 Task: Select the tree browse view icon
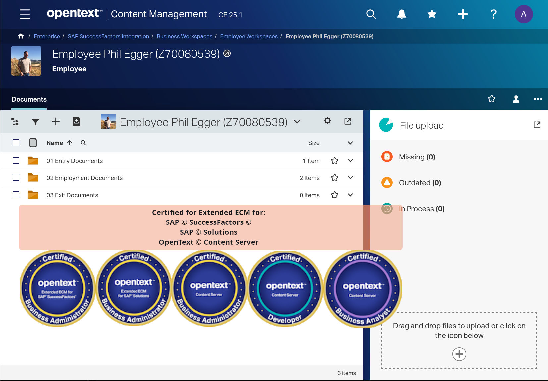(x=15, y=121)
